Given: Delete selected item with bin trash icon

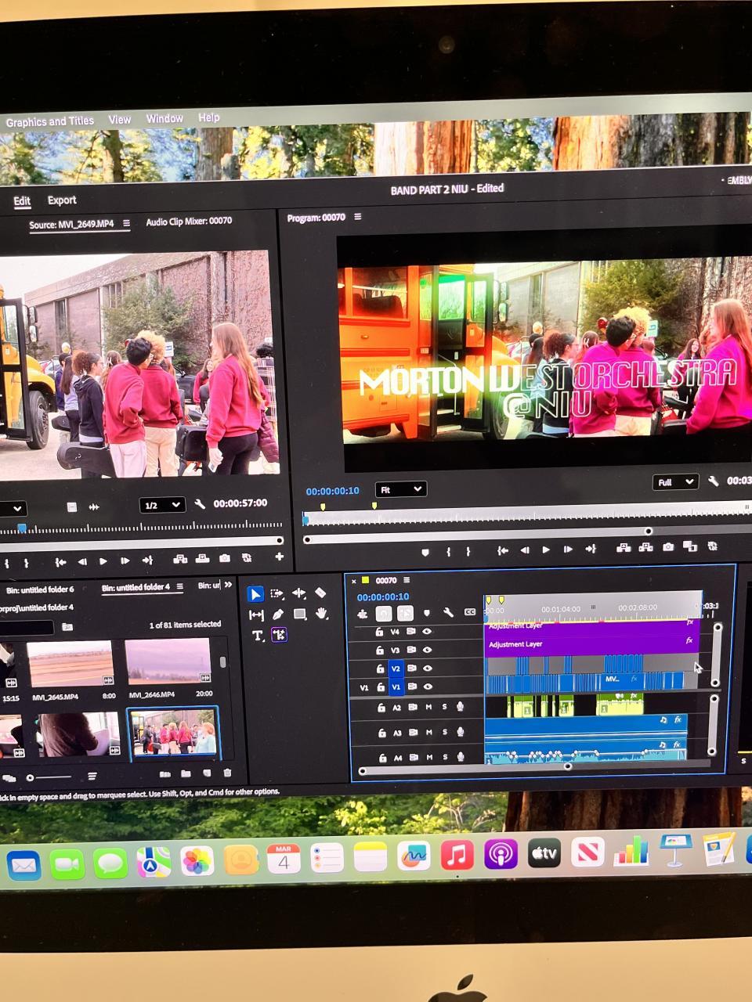Looking at the screenshot, I should coord(227,773).
